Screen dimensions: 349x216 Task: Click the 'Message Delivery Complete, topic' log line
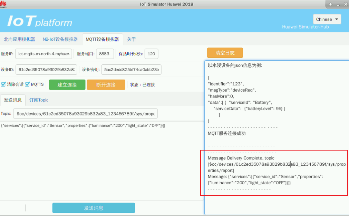pyautogui.click(x=241, y=158)
